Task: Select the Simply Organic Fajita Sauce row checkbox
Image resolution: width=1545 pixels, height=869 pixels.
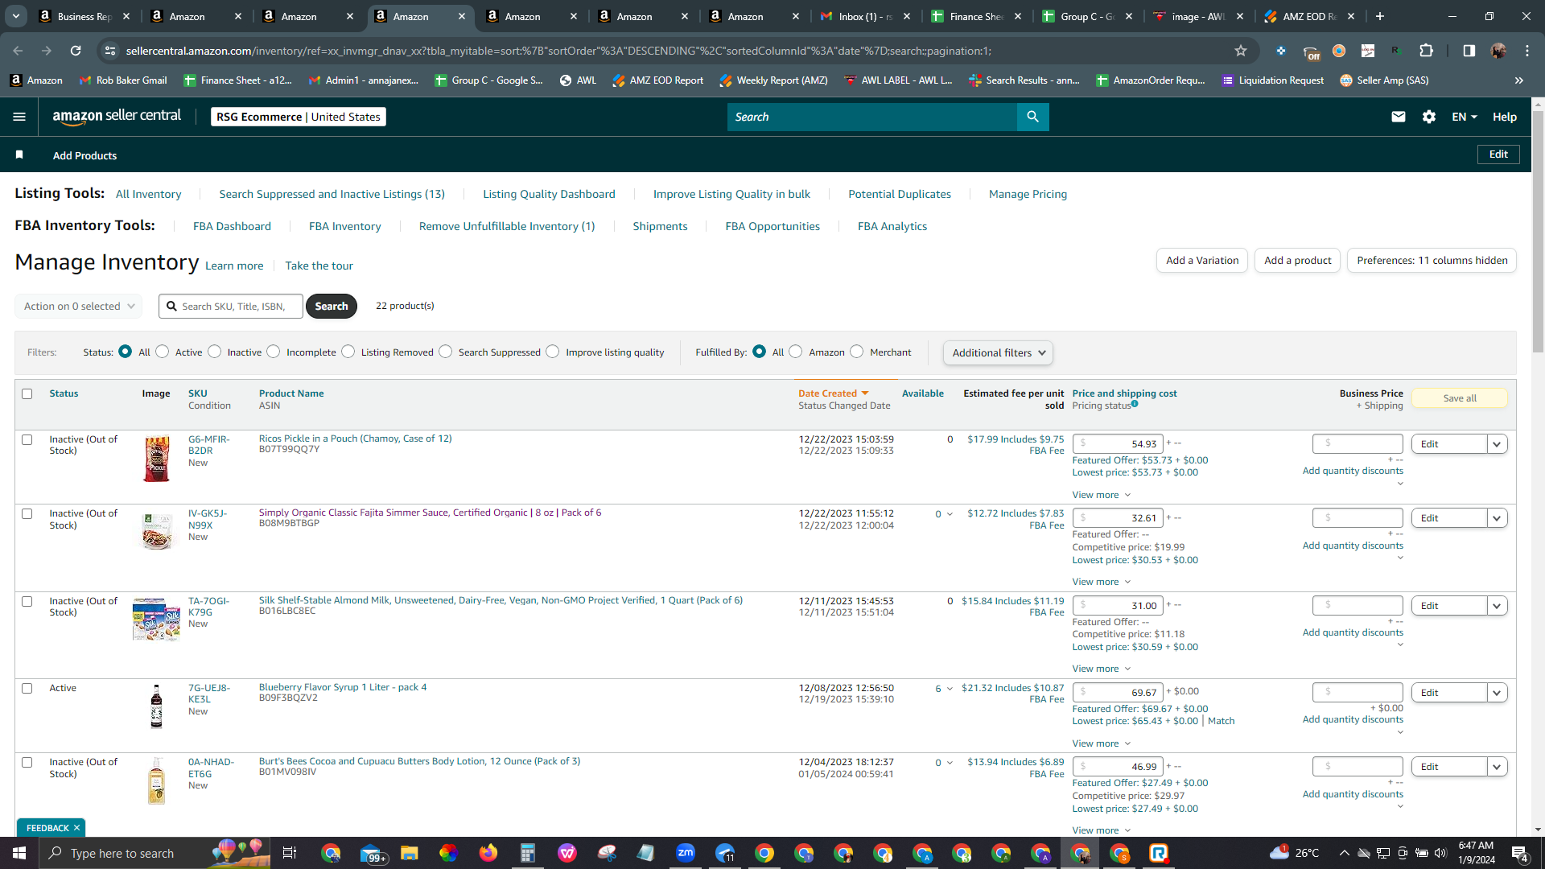Action: (27, 514)
